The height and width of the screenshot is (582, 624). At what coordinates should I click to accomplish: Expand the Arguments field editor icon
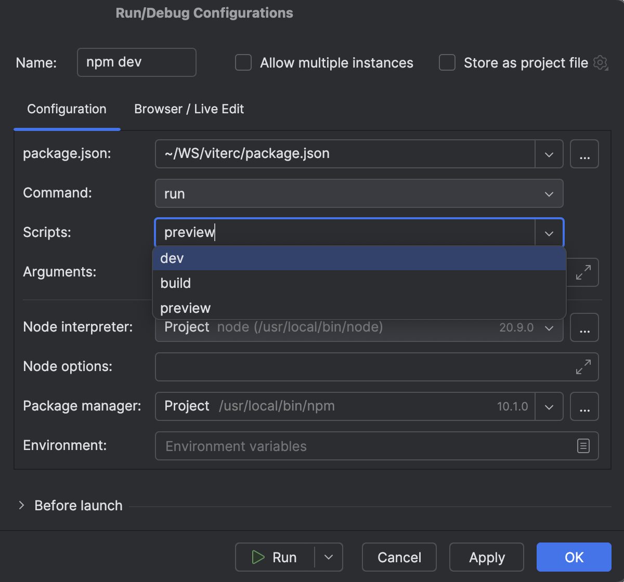pos(583,272)
